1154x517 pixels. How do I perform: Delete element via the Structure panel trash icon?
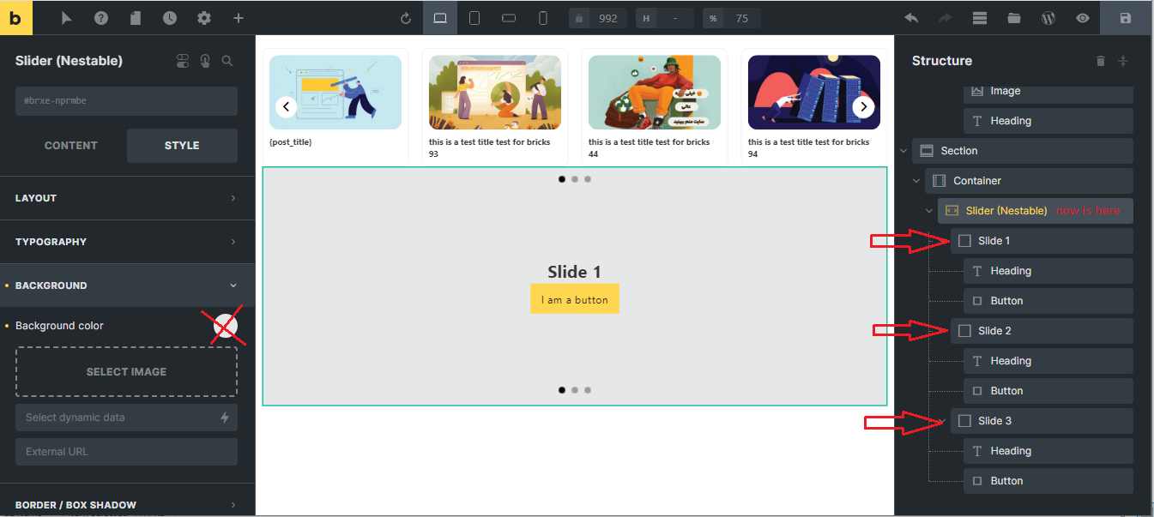point(1101,60)
